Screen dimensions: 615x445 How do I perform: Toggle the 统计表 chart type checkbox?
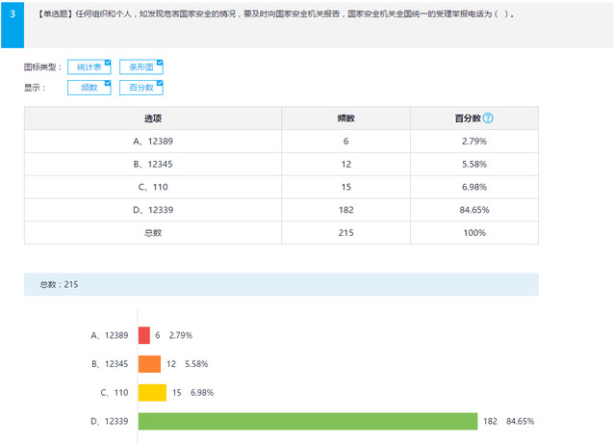coord(90,67)
